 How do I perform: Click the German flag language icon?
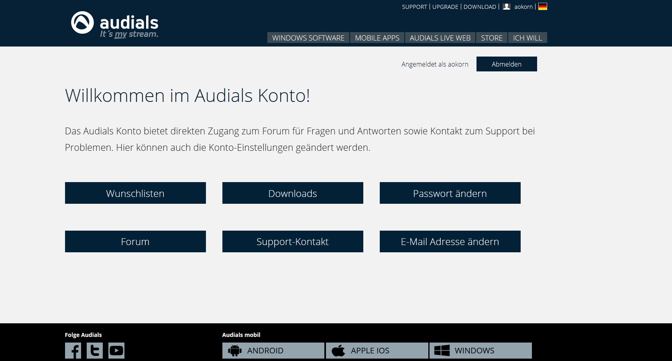[543, 6]
